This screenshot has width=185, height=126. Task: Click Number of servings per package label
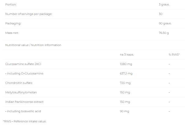[x=29, y=14]
